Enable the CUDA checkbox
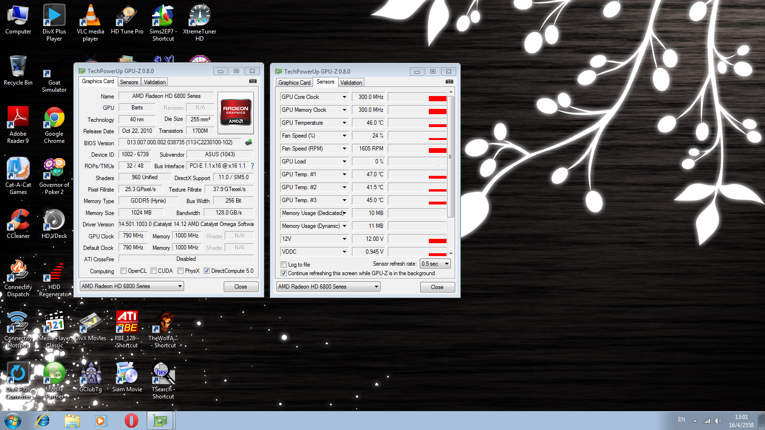 (154, 271)
